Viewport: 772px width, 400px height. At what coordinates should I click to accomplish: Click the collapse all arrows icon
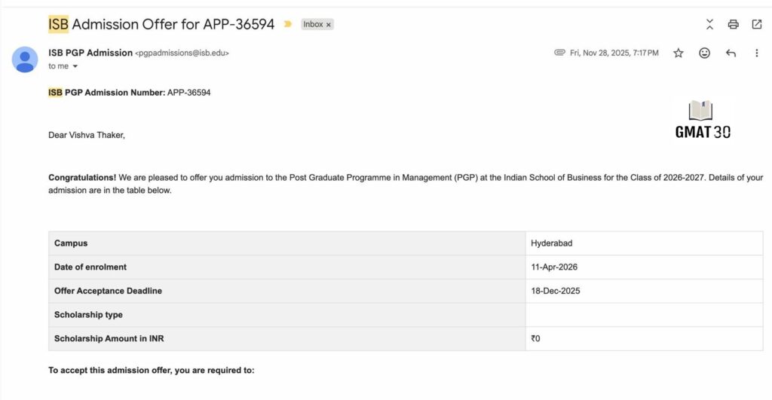pos(709,24)
